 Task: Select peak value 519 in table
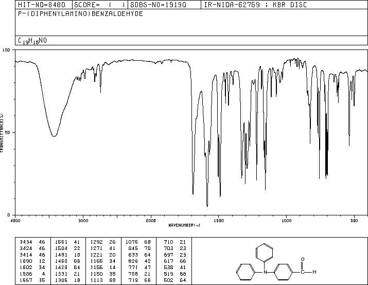point(168,274)
